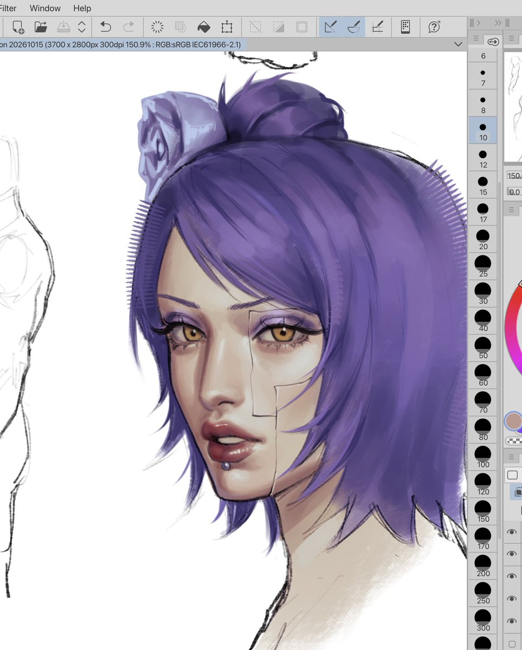
Task: Choose brush size 250
Action: coord(483,593)
